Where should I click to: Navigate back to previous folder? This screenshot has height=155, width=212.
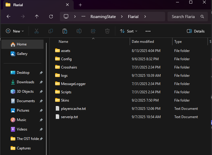(x=9, y=17)
